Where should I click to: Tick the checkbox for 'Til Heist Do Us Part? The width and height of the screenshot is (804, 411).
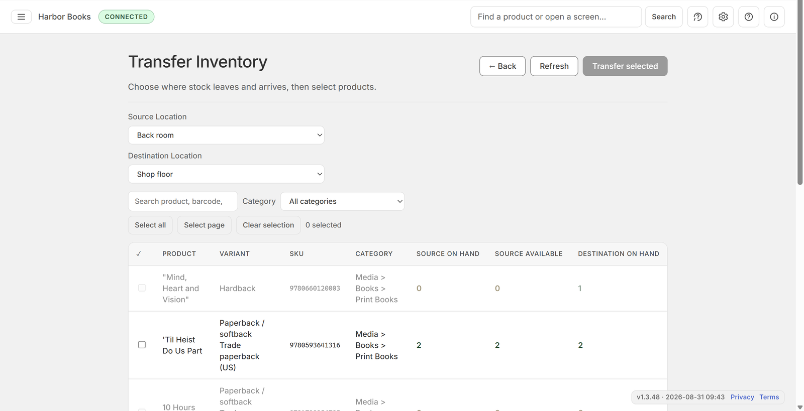[x=142, y=345]
